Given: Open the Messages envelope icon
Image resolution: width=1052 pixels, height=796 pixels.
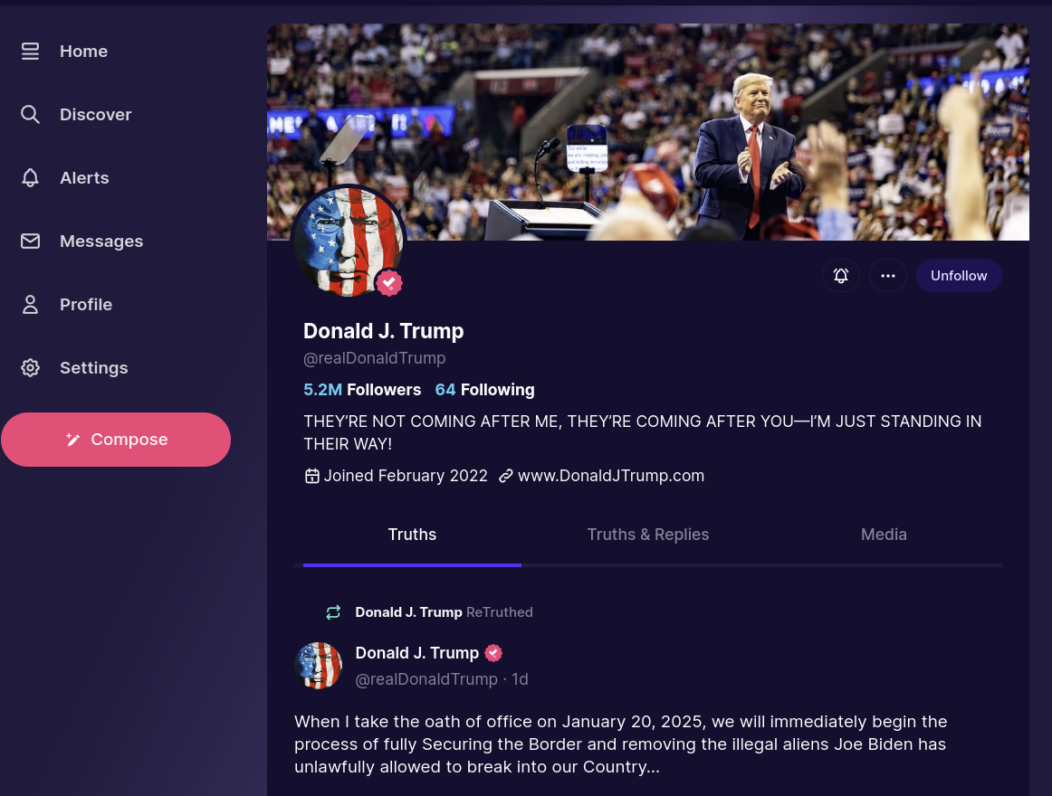Looking at the screenshot, I should pyautogui.click(x=30, y=241).
